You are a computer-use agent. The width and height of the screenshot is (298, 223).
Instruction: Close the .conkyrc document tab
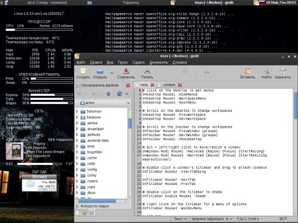[180, 85]
